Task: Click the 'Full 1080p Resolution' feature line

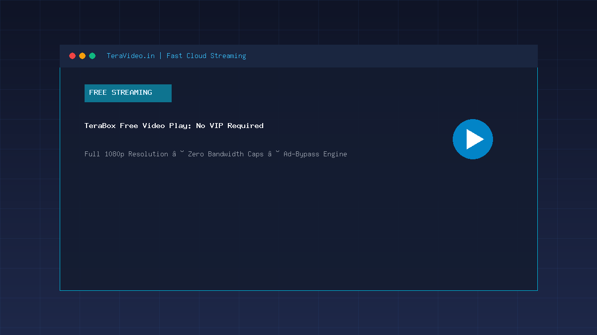Action: click(x=216, y=154)
